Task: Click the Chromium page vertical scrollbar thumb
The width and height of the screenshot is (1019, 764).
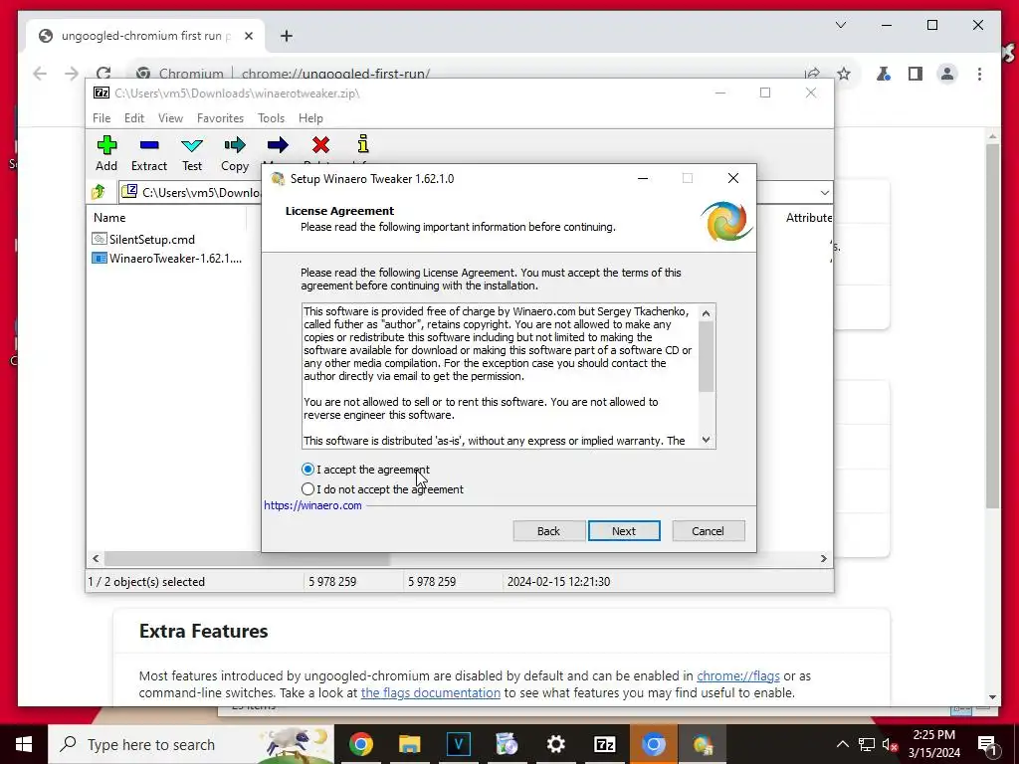Action: click(x=992, y=325)
